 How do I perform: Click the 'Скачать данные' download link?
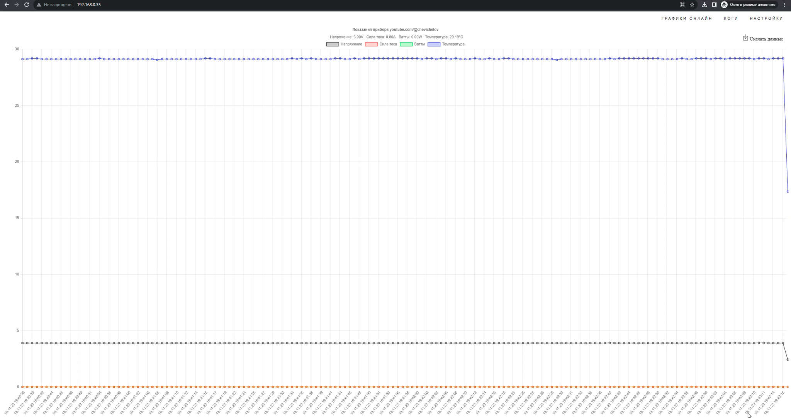763,39
